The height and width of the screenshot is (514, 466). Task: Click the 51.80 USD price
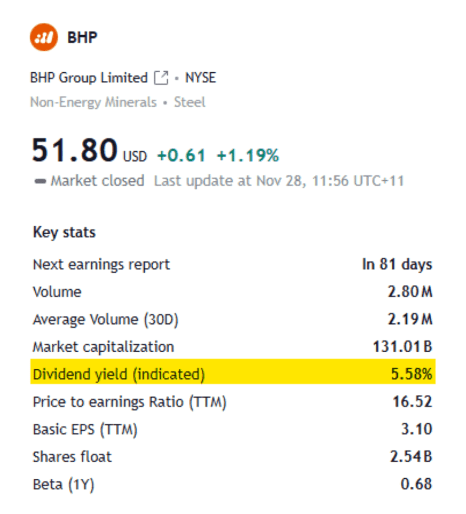[75, 151]
